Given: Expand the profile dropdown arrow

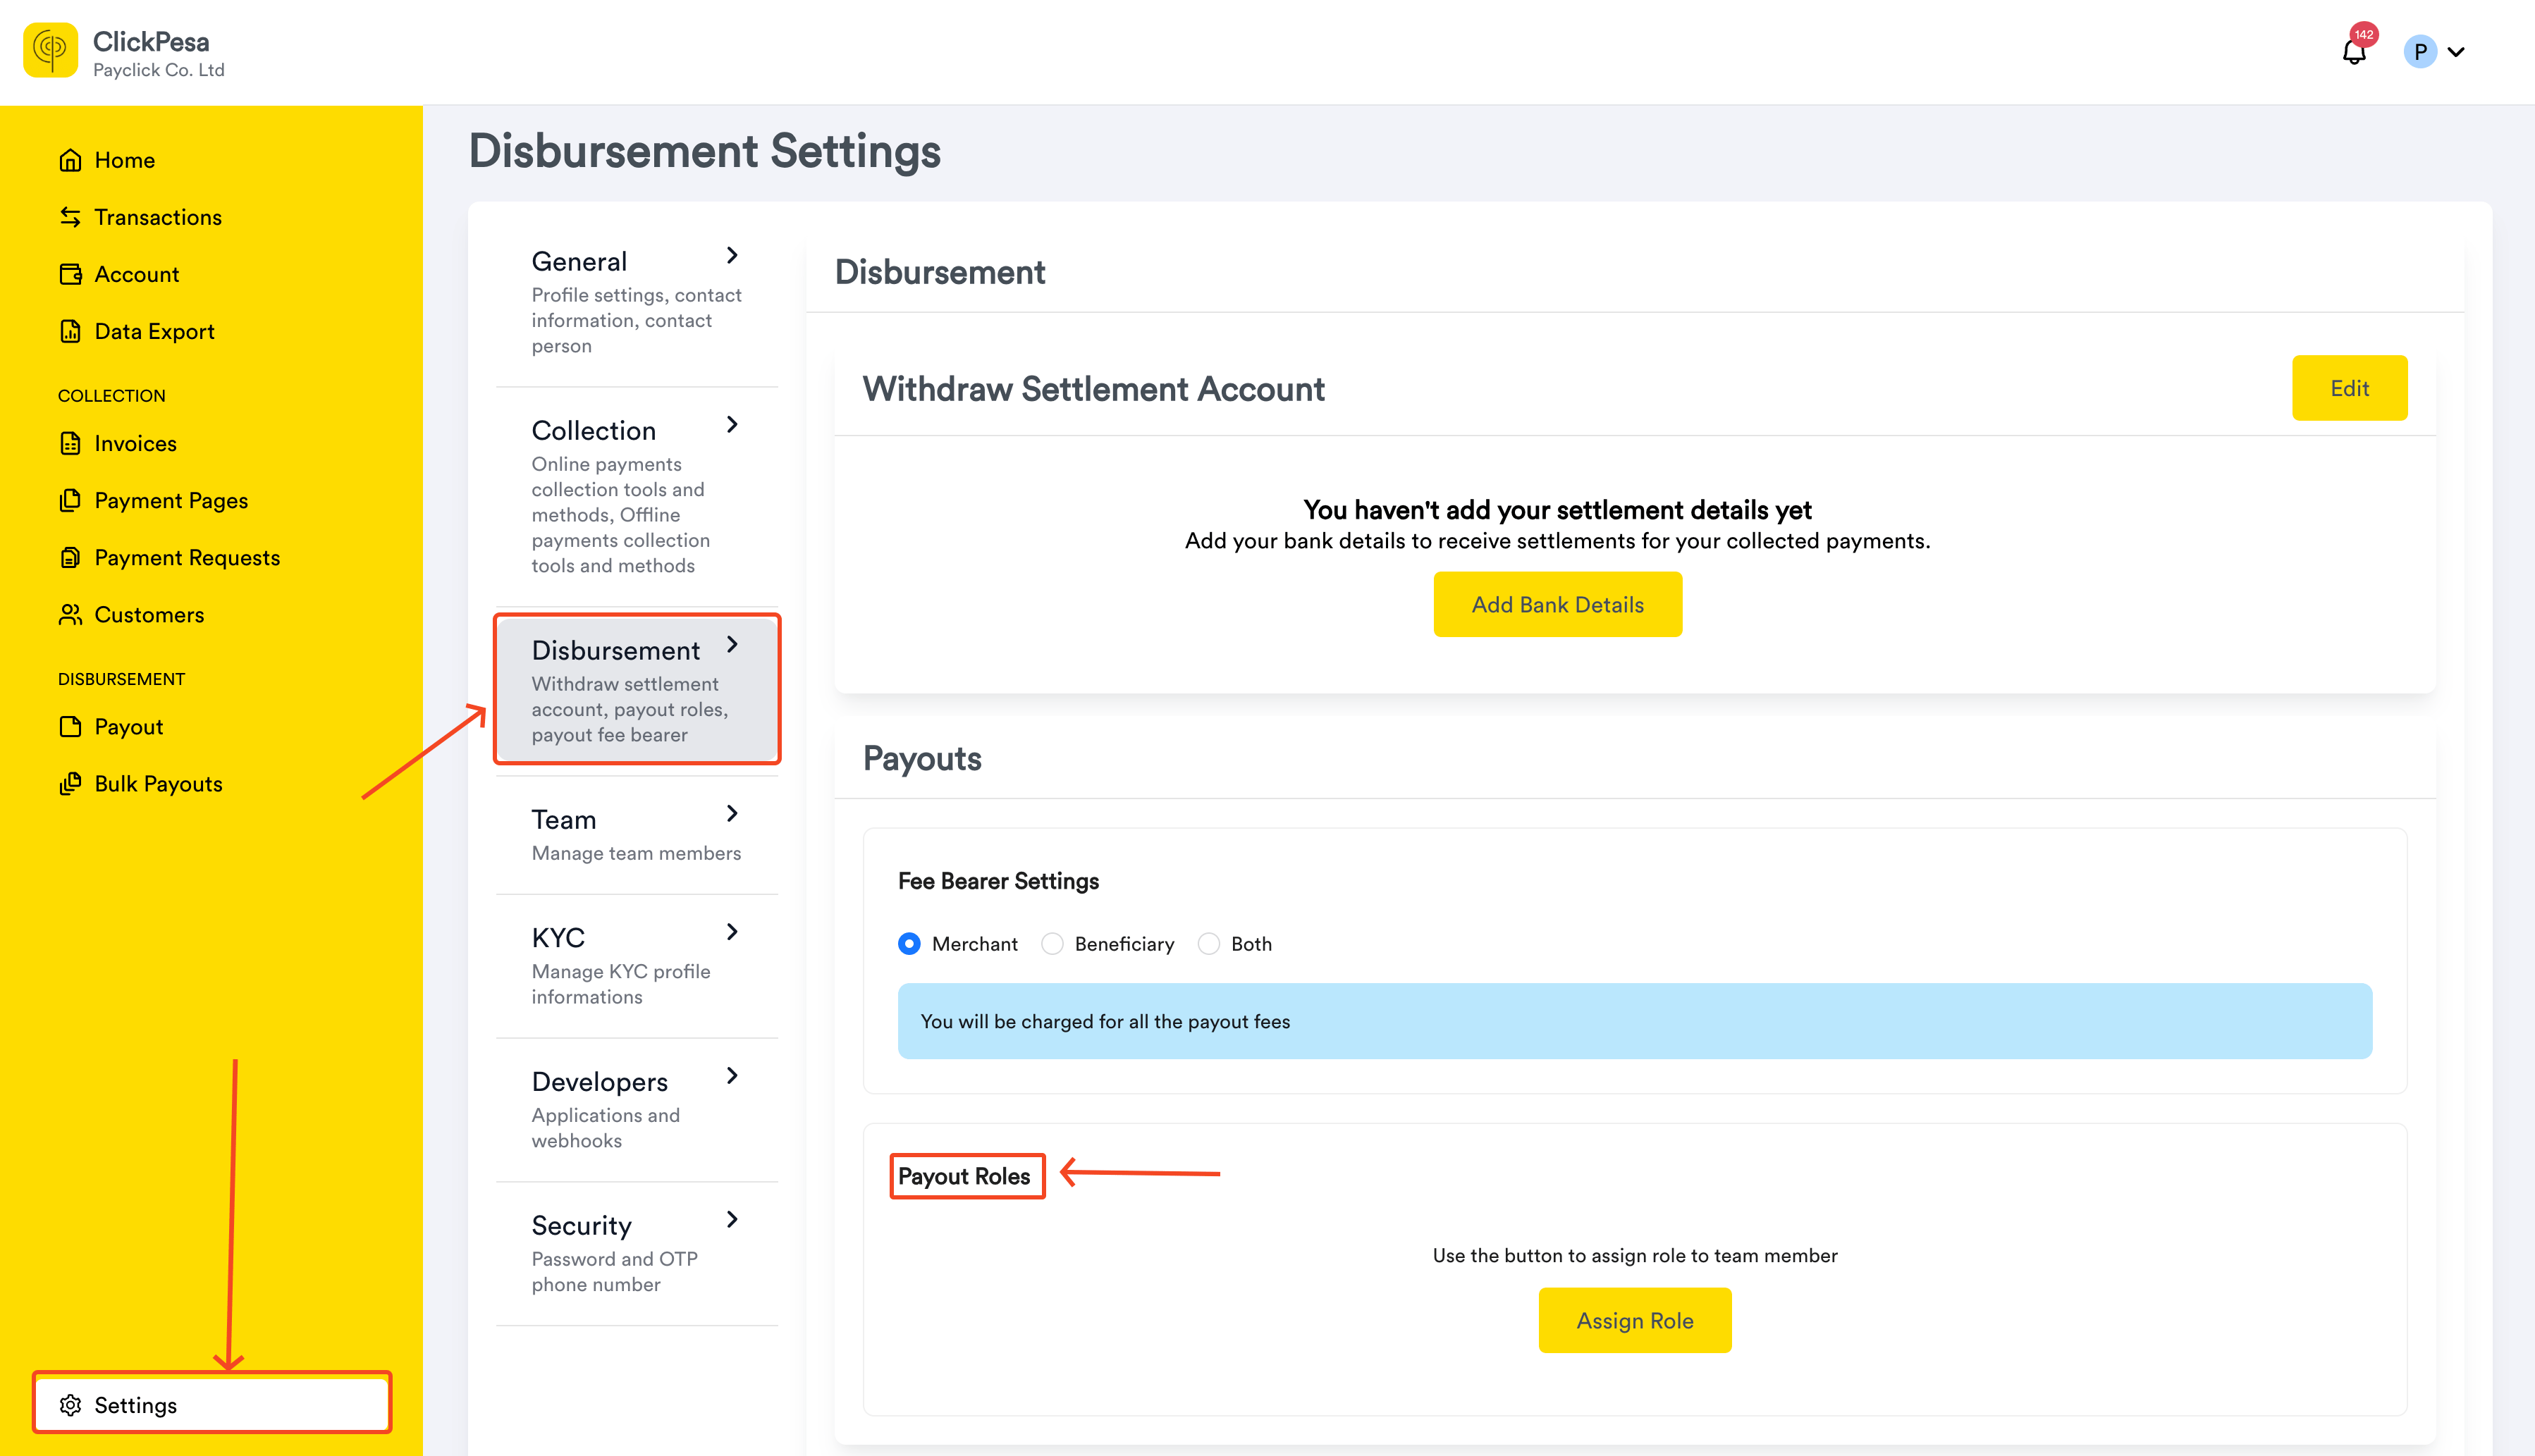Looking at the screenshot, I should (x=2456, y=52).
